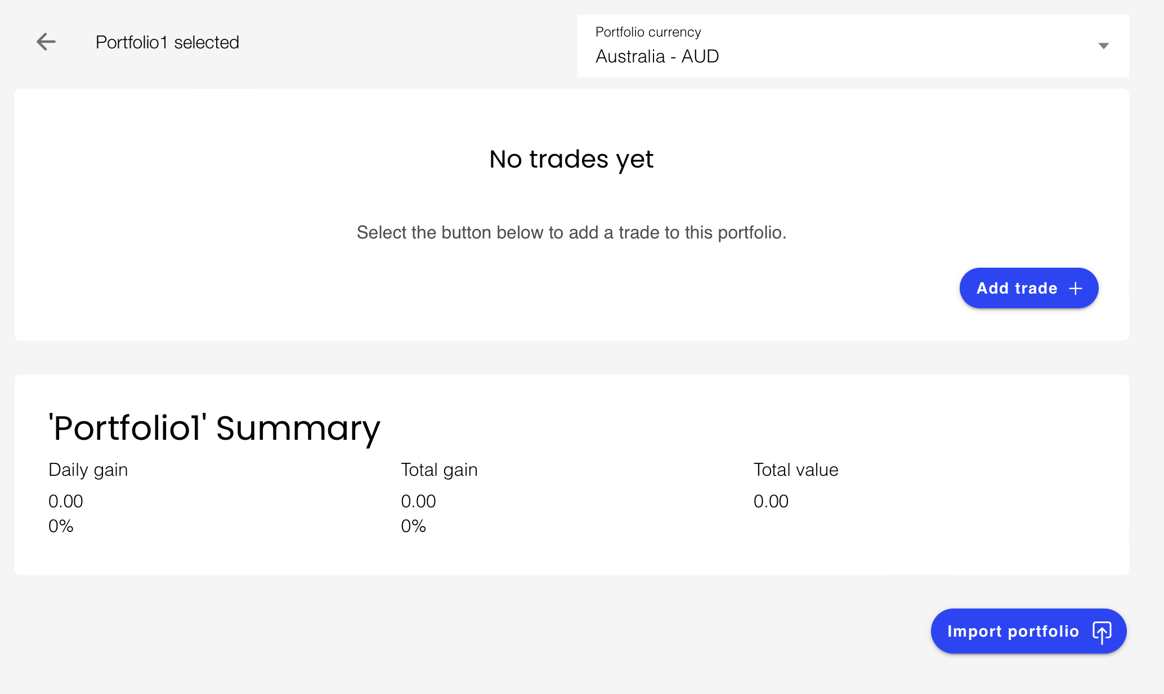The height and width of the screenshot is (694, 1164).
Task: Click the Import portfolio export arrow icon
Action: [1103, 630]
